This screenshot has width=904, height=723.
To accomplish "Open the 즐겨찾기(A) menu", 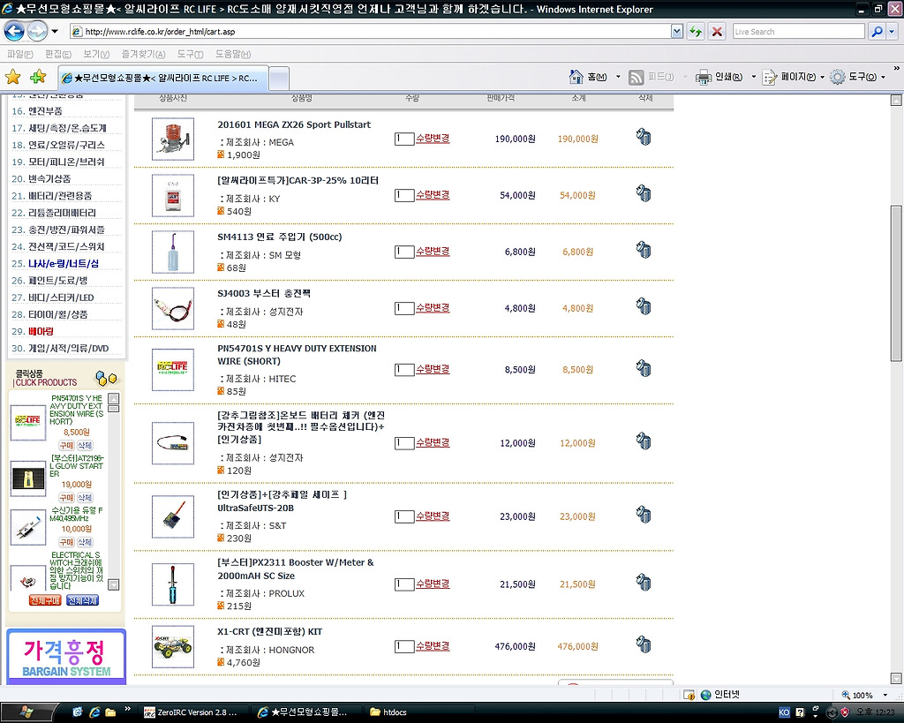I will (144, 54).
